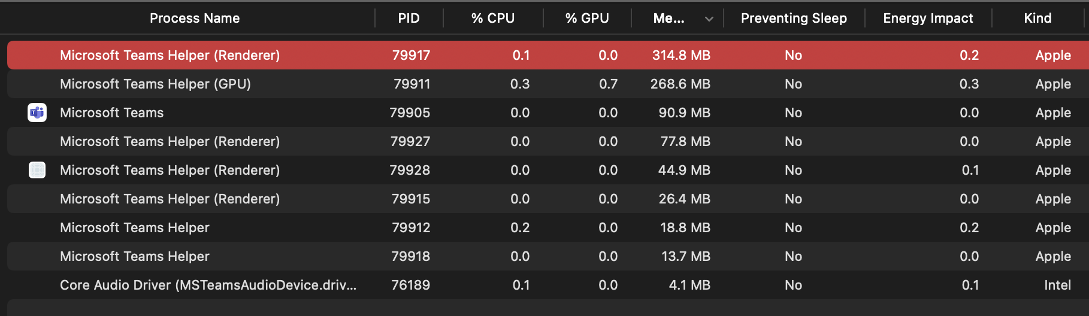Click PID value 79912
1089x316 pixels.
tap(411, 227)
